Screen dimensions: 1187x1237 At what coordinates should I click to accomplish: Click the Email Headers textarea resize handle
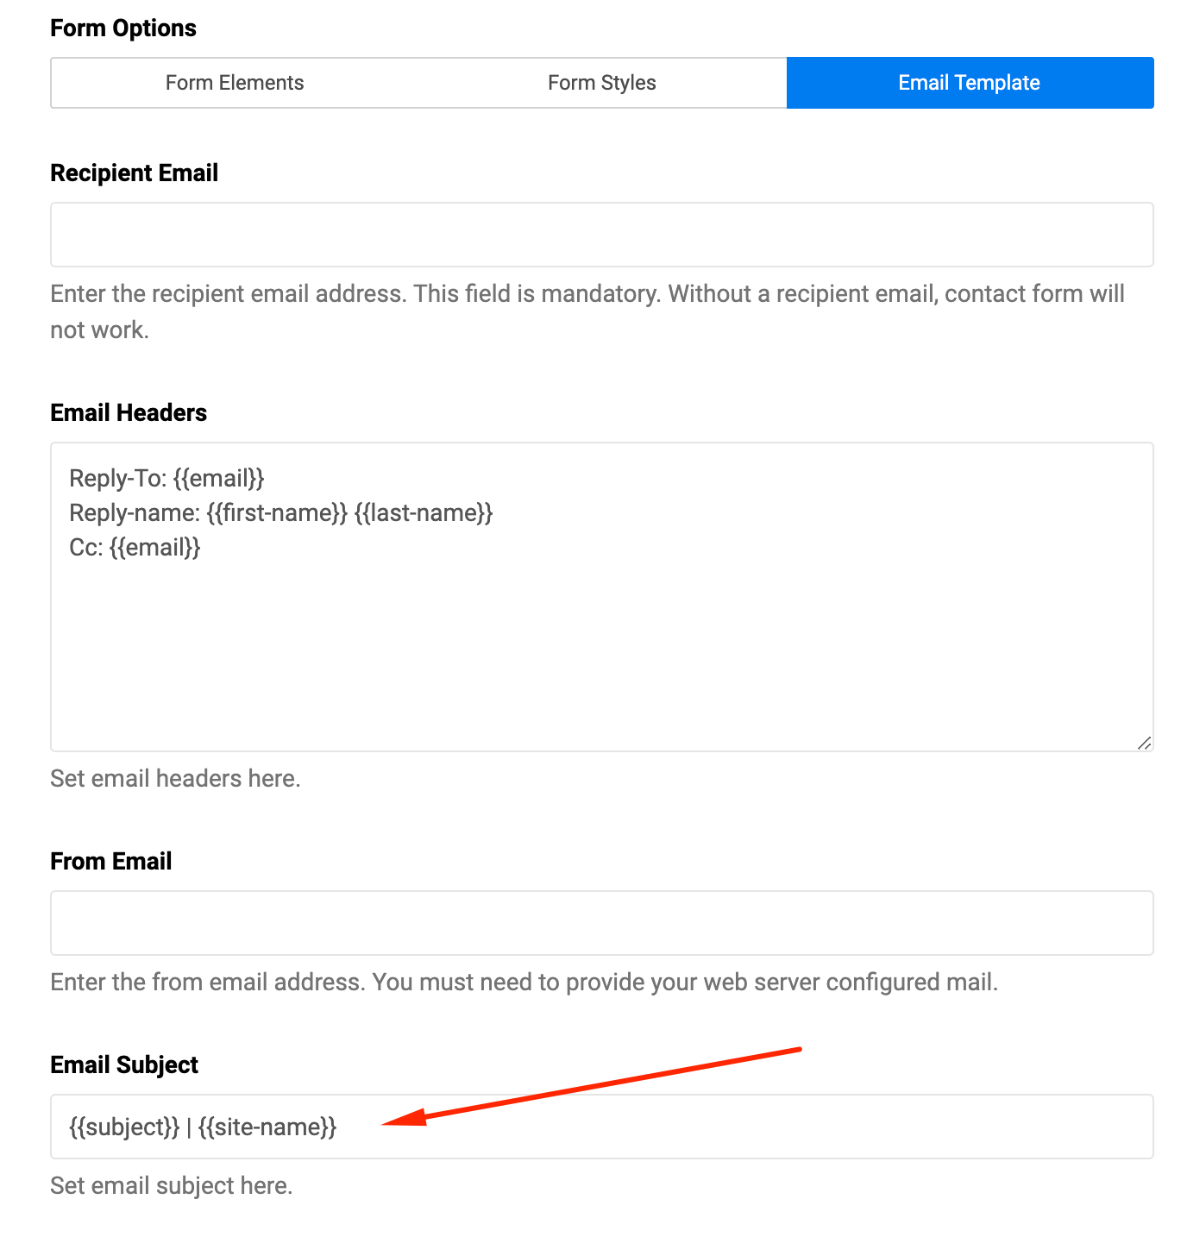click(x=1144, y=743)
